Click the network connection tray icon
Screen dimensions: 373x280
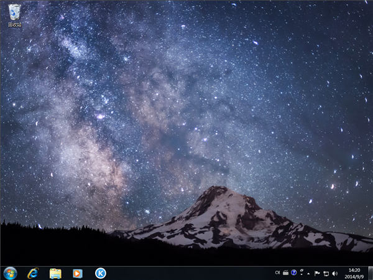(x=326, y=273)
